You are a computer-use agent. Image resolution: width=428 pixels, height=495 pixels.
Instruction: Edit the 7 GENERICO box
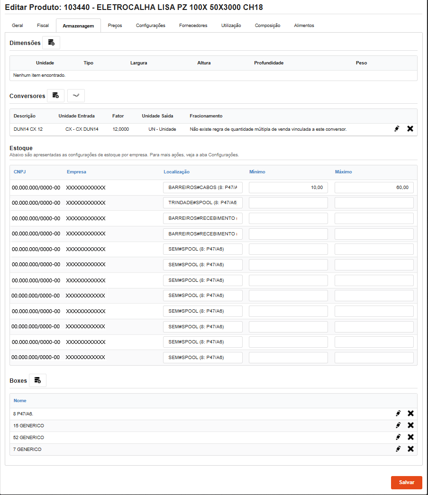click(x=398, y=449)
